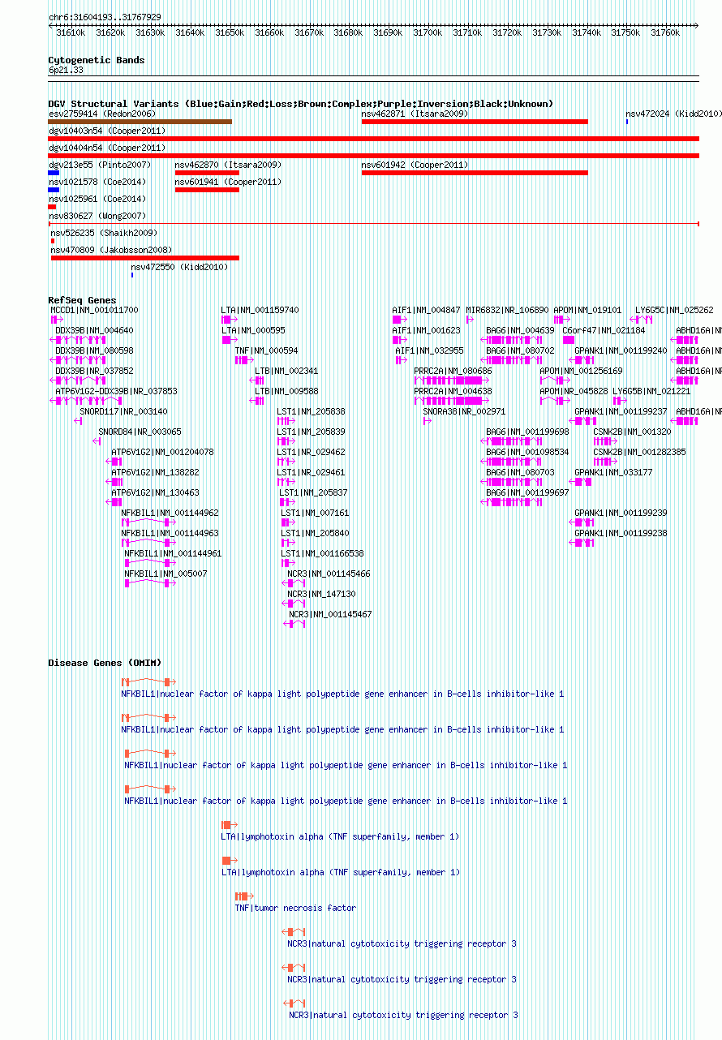Select the DDX39B|NM_004640 gene glyph

click(78, 340)
